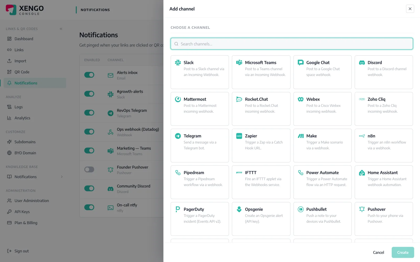Image resolution: width=420 pixels, height=262 pixels.
Task: Select the Webex icon
Action: pyautogui.click(x=301, y=99)
